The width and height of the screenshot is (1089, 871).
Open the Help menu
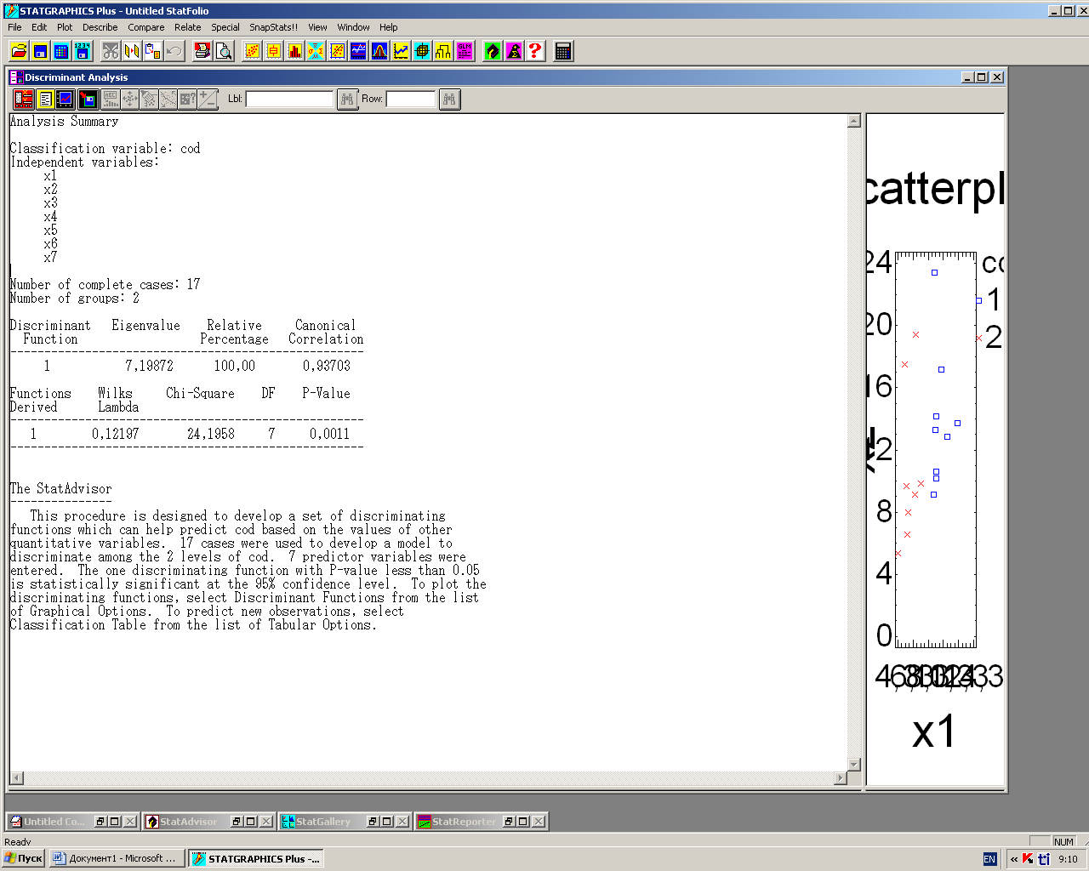(389, 27)
